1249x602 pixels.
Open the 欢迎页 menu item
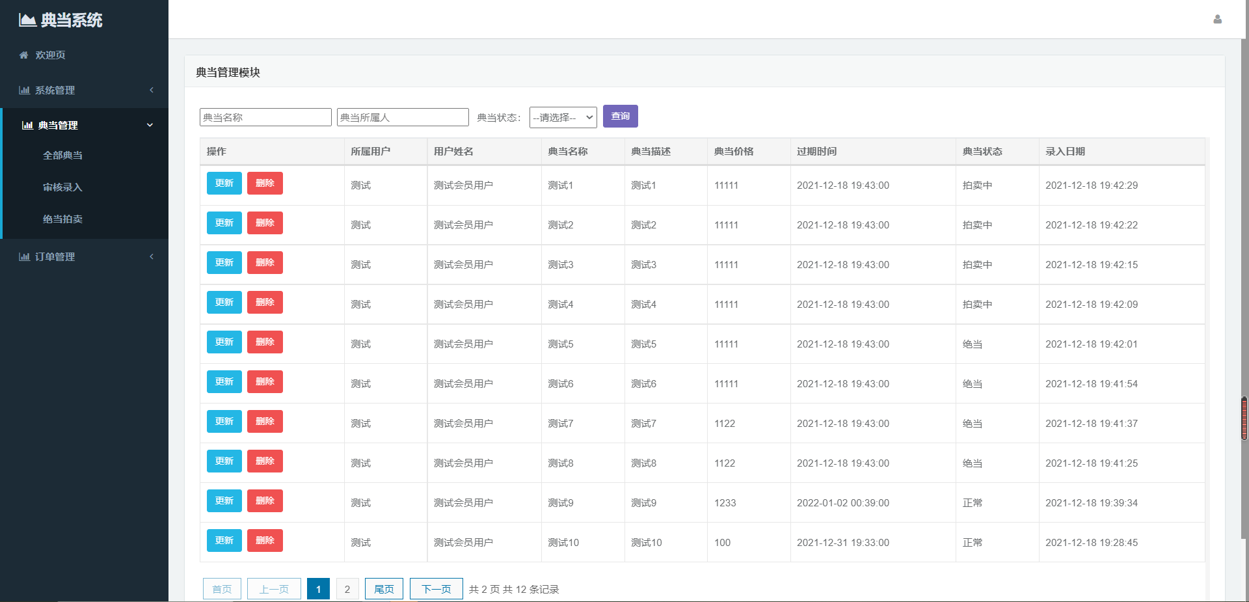50,55
